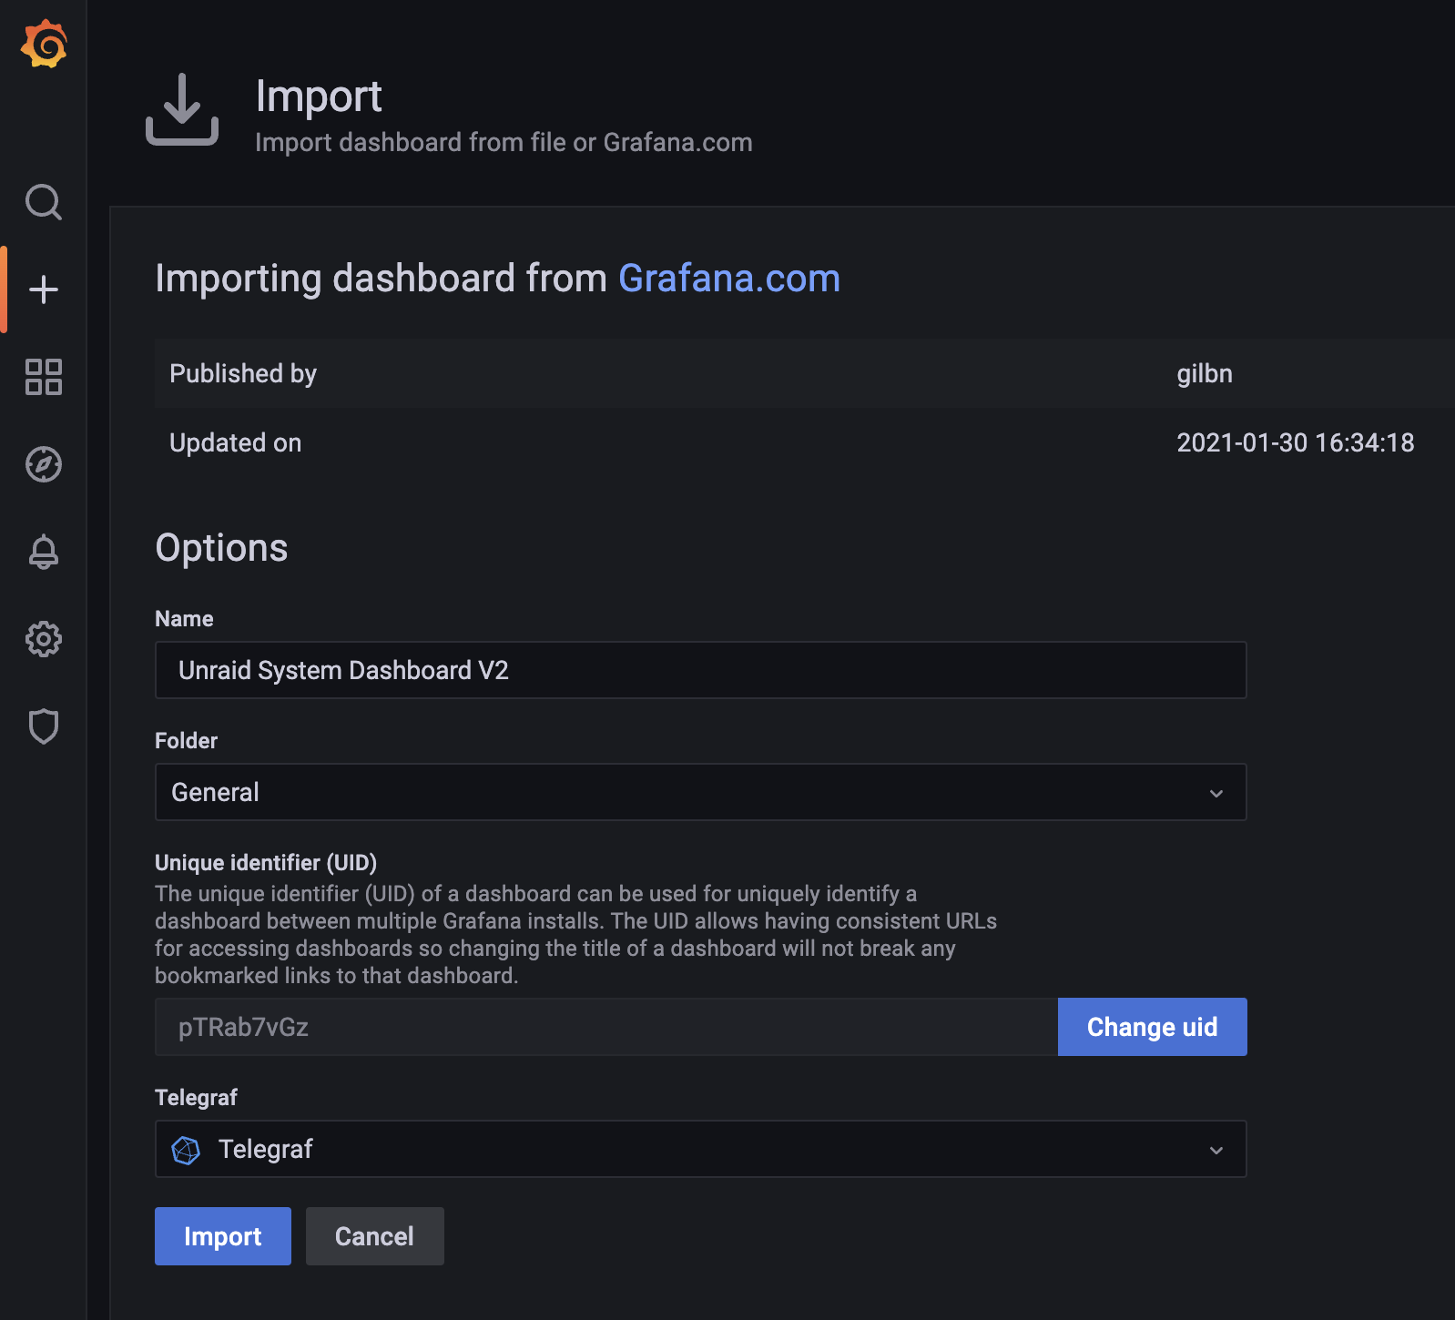Screen dimensions: 1455x1320
Task: Click the Import download icon in header
Action: pyautogui.click(x=182, y=109)
